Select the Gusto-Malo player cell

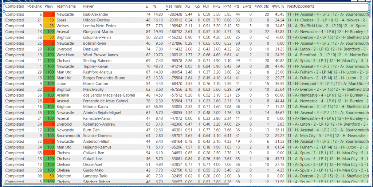tap(93, 170)
